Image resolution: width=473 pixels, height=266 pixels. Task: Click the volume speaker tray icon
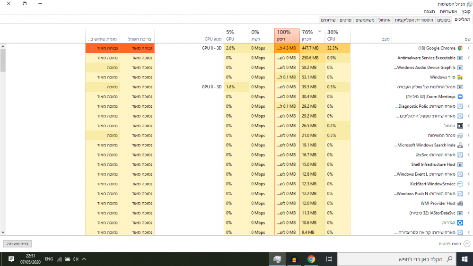click(75, 259)
